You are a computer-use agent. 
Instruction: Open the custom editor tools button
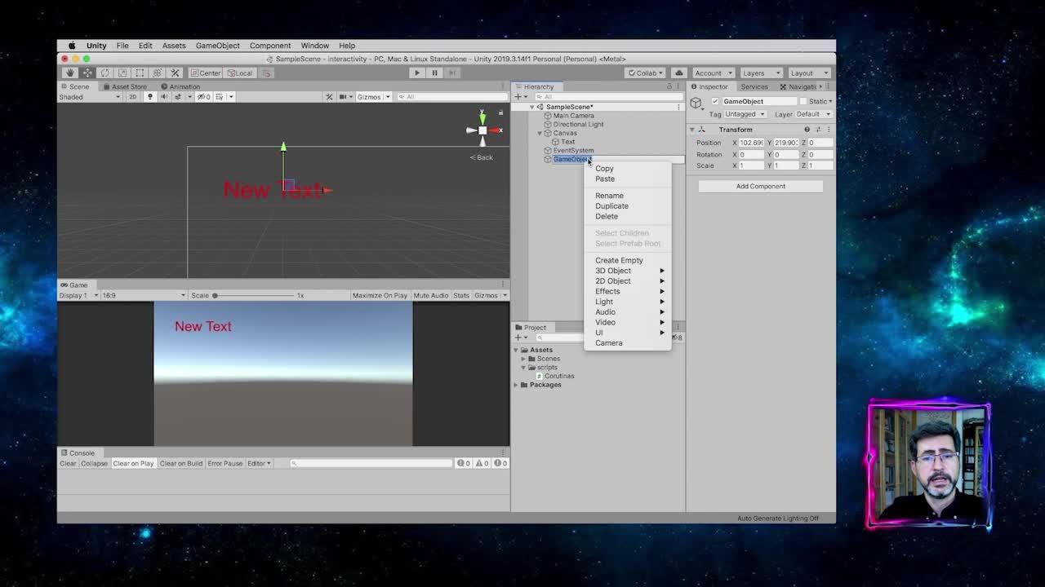[x=175, y=73]
